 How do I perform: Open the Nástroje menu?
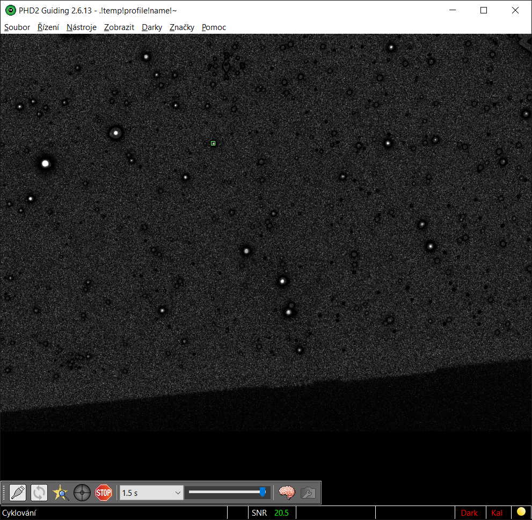[x=82, y=27]
